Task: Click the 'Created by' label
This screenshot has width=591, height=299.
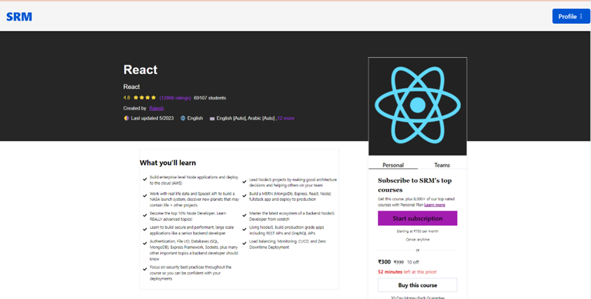Action: tap(135, 108)
